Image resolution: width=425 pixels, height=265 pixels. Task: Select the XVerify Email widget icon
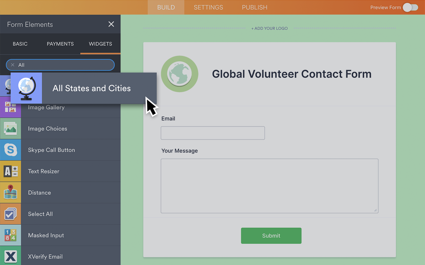(10, 256)
